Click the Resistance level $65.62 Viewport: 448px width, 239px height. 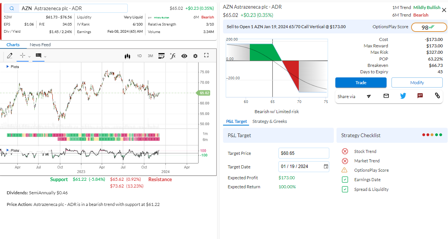117,179
